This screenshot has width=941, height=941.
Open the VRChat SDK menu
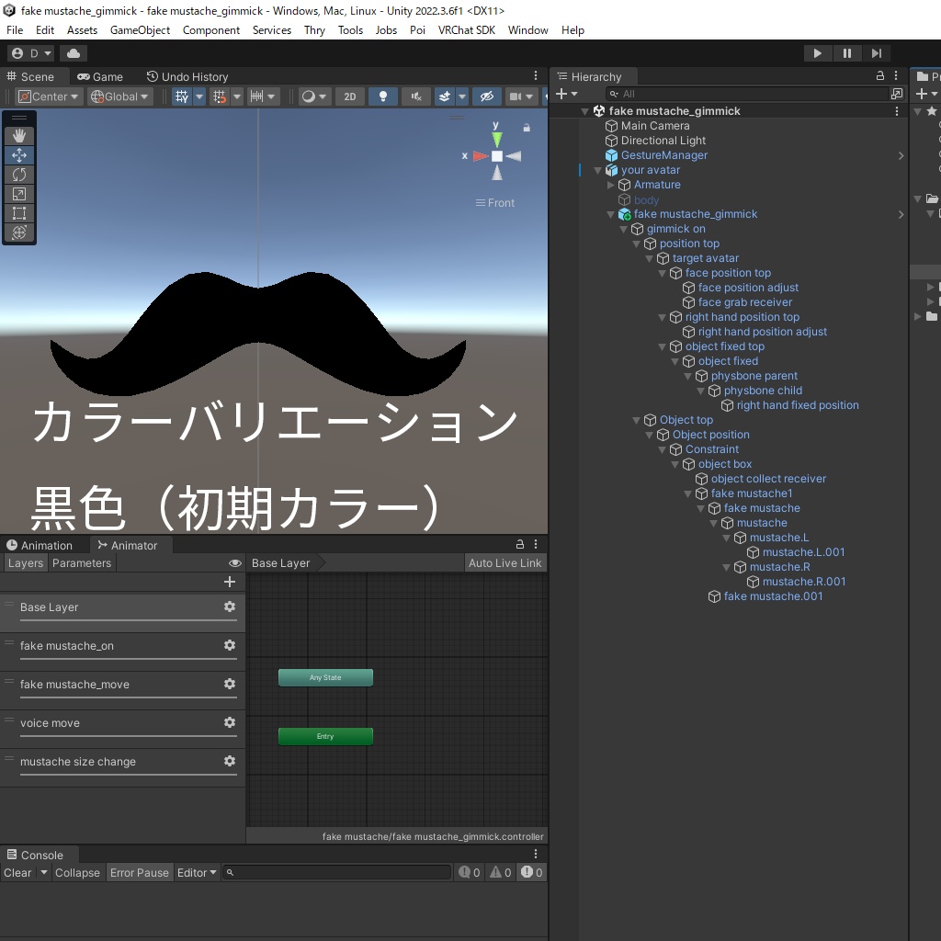click(x=467, y=30)
